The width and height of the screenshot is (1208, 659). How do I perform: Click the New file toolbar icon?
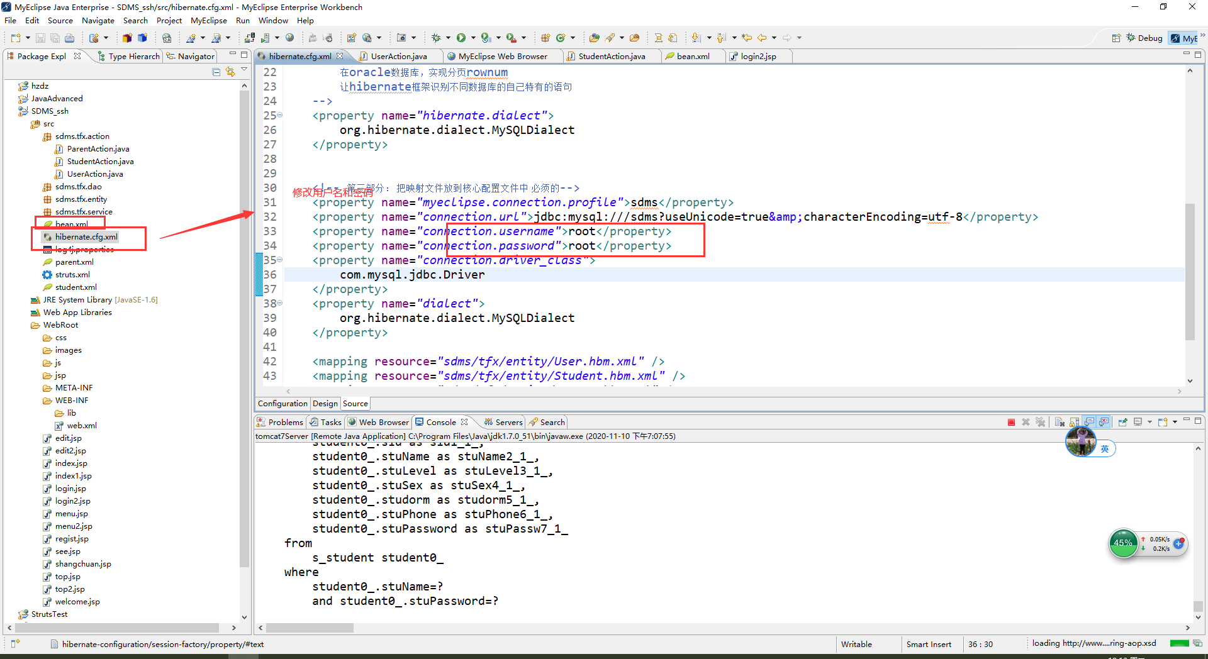[16, 38]
